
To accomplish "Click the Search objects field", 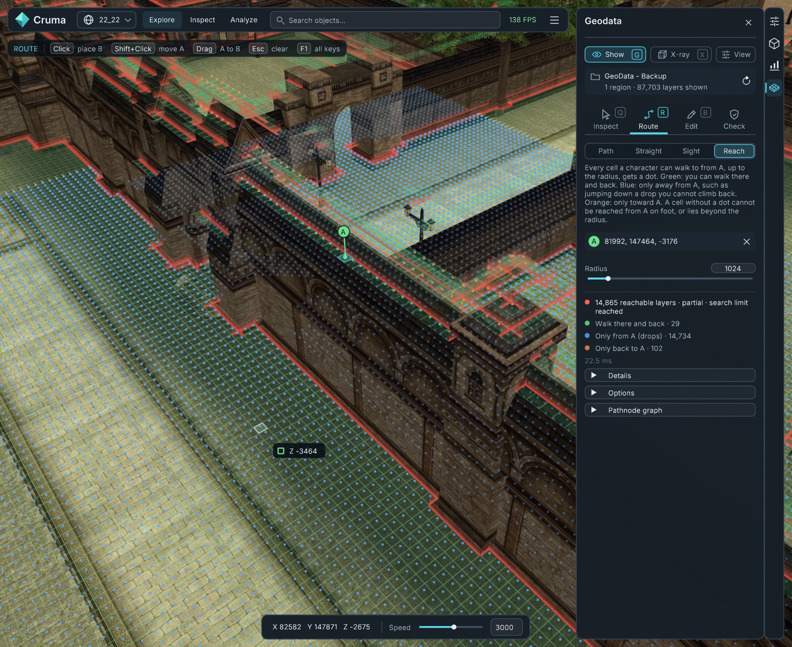I will coord(385,20).
